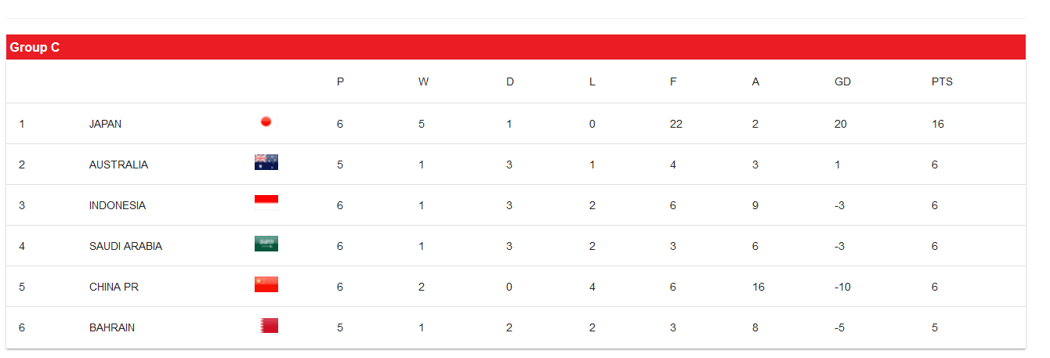Click the Saudi Arabia flag icon
1050x358 pixels.
pyautogui.click(x=266, y=244)
